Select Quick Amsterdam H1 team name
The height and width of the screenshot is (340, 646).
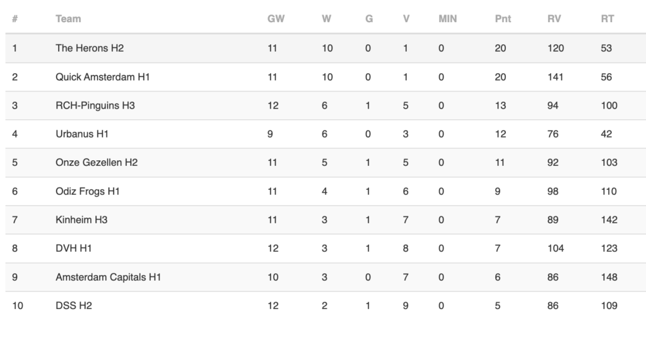click(103, 77)
